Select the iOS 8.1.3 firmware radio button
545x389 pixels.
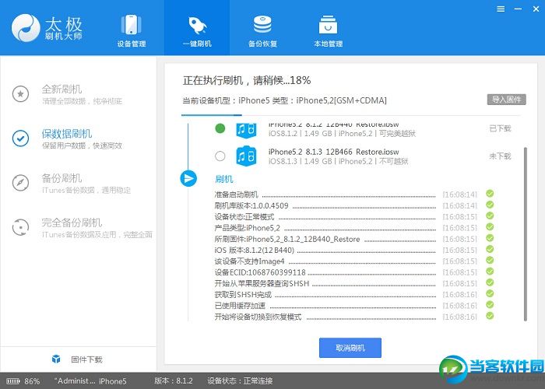(x=220, y=156)
